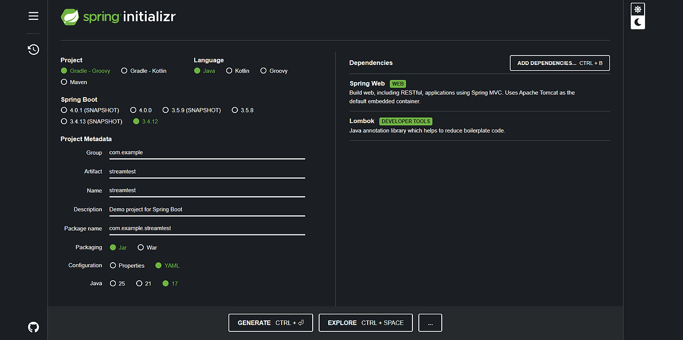Choose Java as the language
683x340 pixels.
coord(204,71)
